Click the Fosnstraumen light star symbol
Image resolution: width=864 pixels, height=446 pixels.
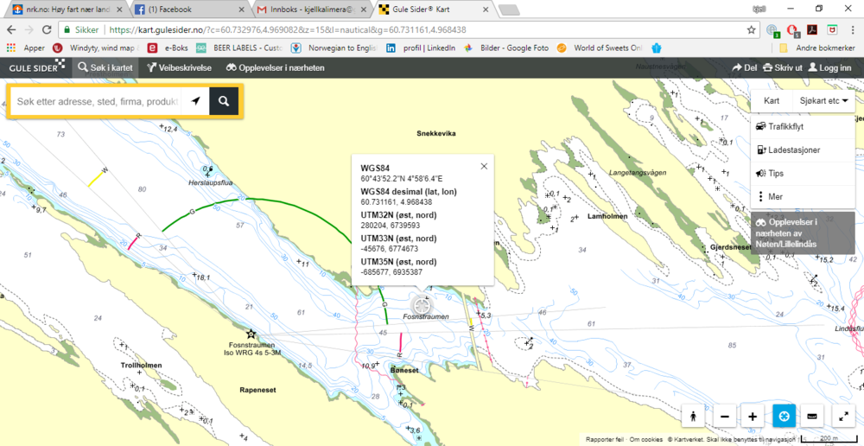tap(251, 333)
